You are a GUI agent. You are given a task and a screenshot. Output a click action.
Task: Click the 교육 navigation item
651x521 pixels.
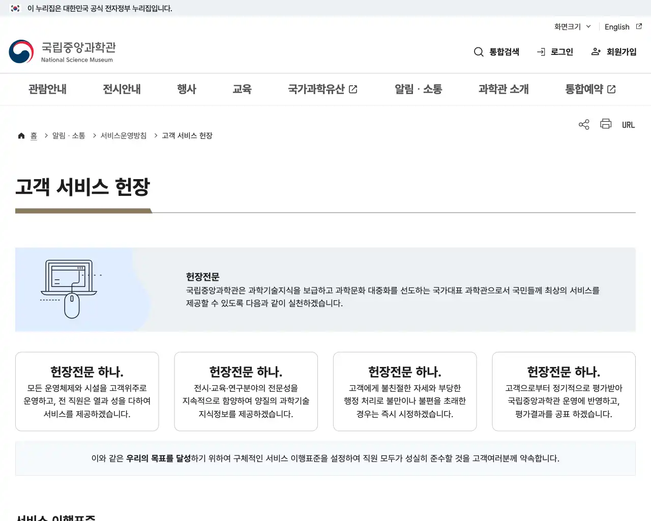(x=242, y=89)
